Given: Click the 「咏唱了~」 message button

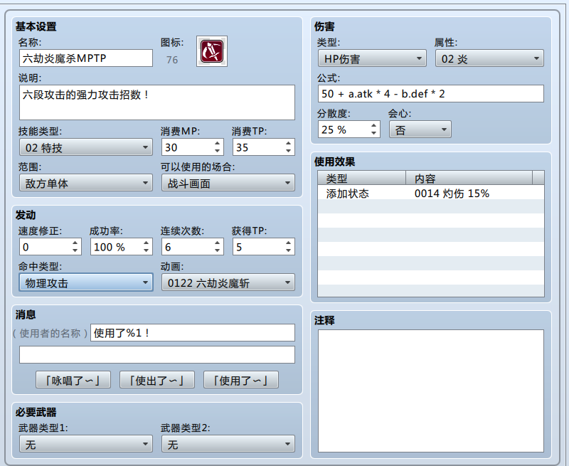Looking at the screenshot, I should 73,380.
